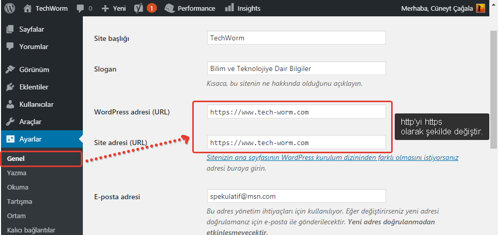Select the Genel settings submenu item

click(x=16, y=158)
